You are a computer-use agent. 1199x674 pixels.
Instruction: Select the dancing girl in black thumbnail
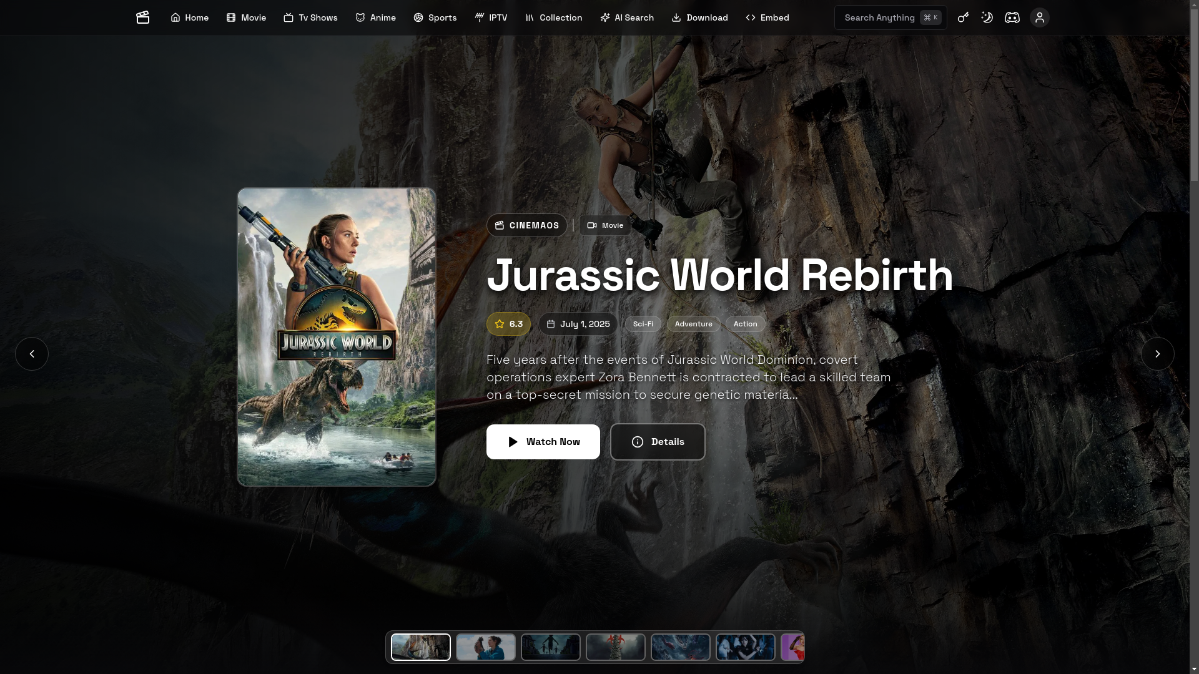tap(746, 647)
